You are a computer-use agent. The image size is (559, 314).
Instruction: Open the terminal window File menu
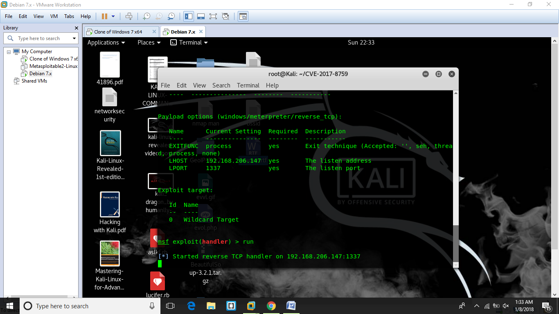pos(165,85)
